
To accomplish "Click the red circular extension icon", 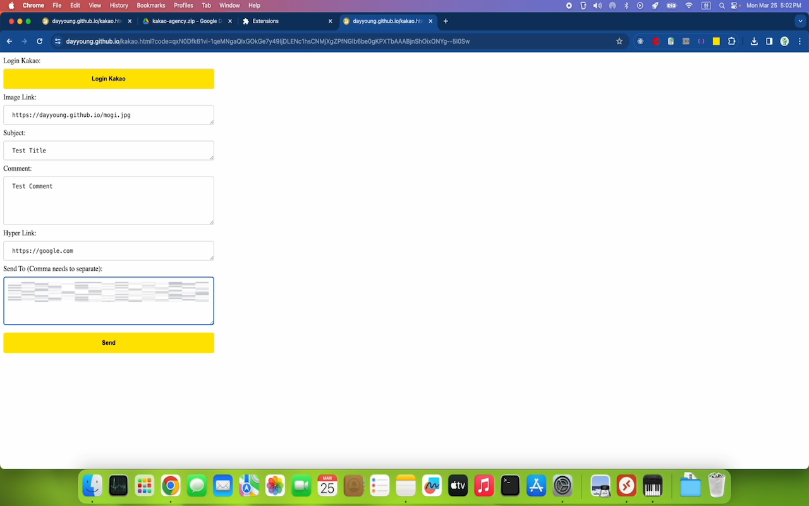I will (x=656, y=41).
